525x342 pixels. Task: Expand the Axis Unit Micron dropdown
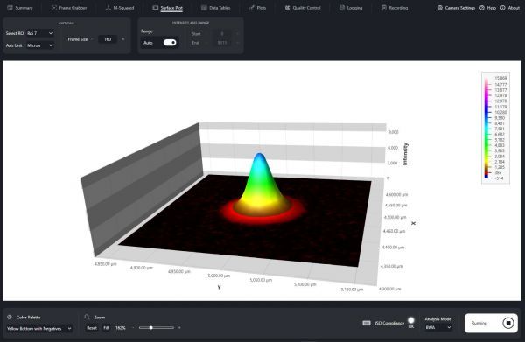tap(40, 45)
